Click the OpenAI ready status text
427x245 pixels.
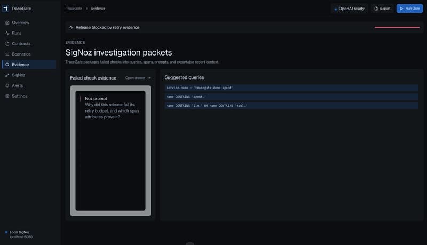click(x=351, y=9)
